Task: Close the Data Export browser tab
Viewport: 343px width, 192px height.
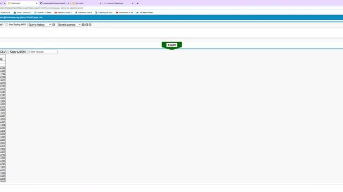Action: coord(36,3)
